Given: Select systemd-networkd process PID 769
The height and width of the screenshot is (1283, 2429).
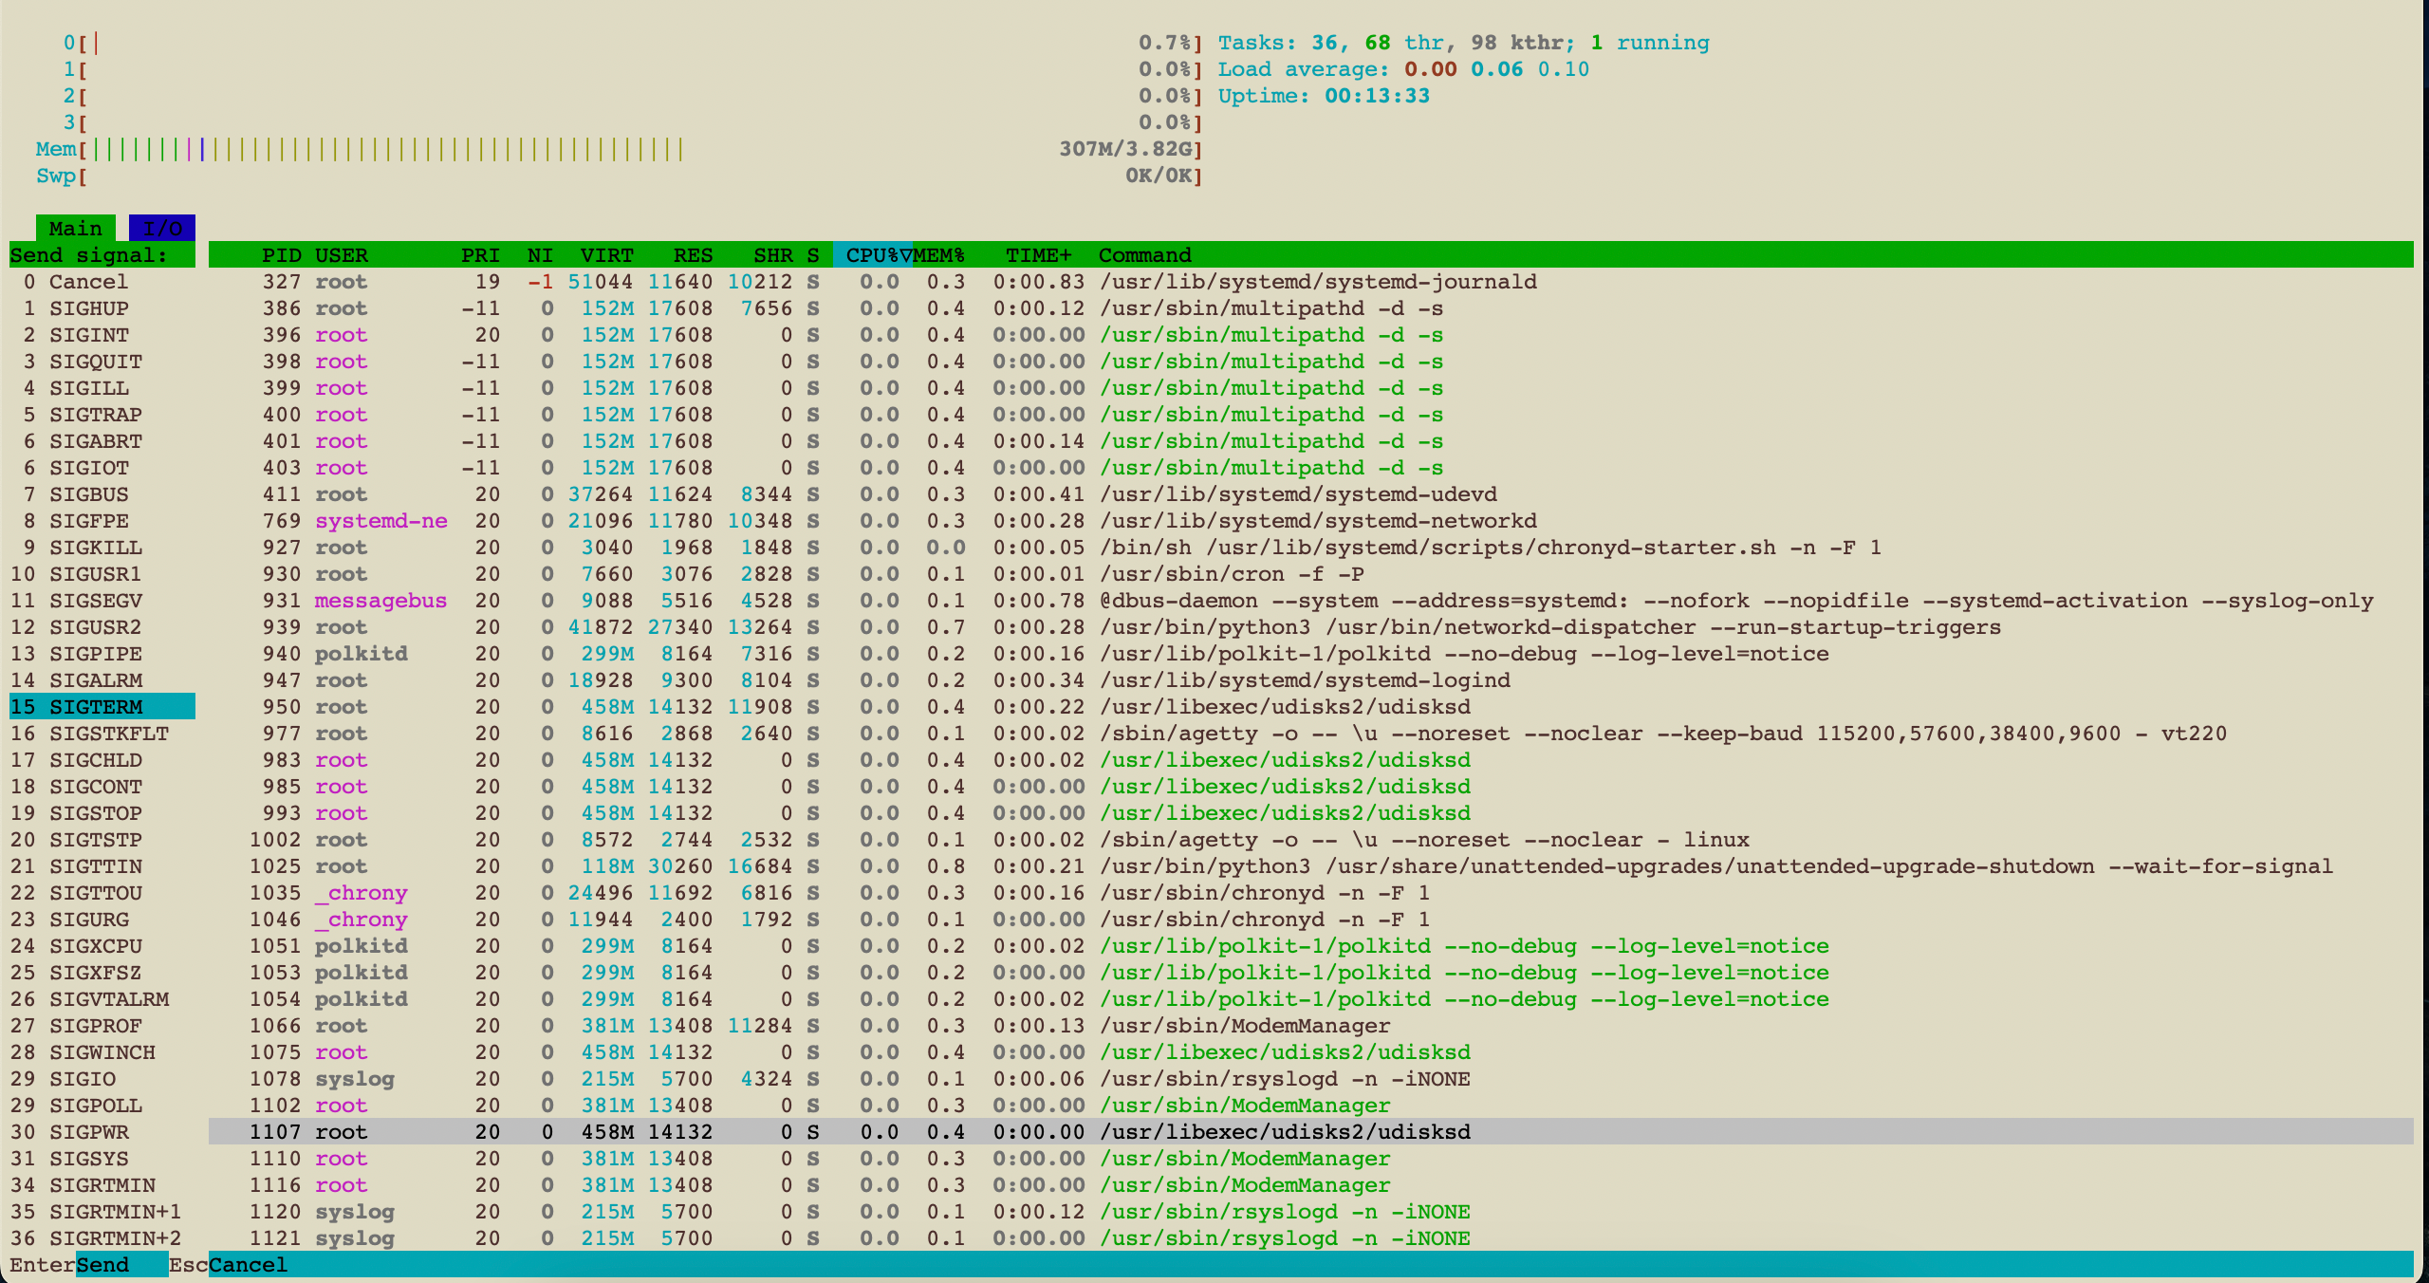Looking at the screenshot, I should (1310, 521).
